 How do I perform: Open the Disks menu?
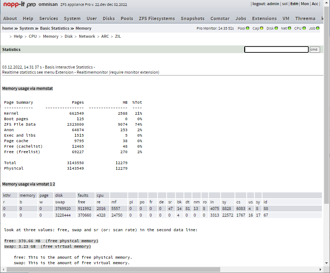(109, 18)
